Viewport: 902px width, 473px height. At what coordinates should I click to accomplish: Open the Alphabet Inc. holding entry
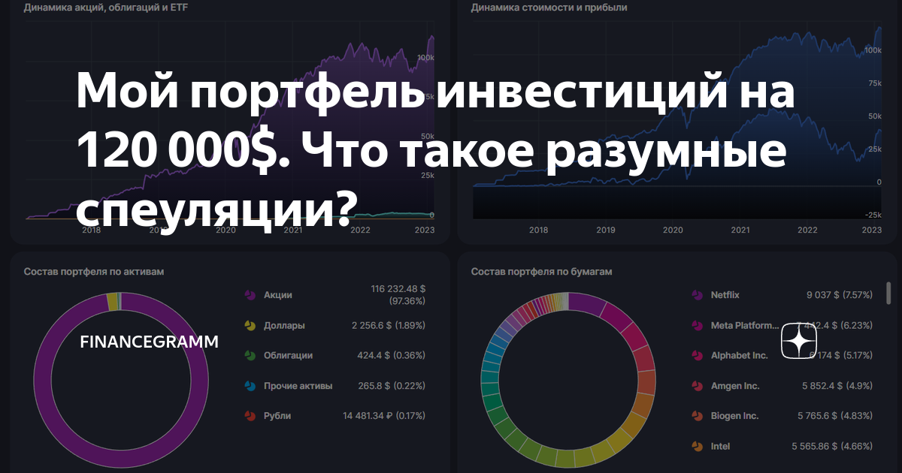pos(740,355)
